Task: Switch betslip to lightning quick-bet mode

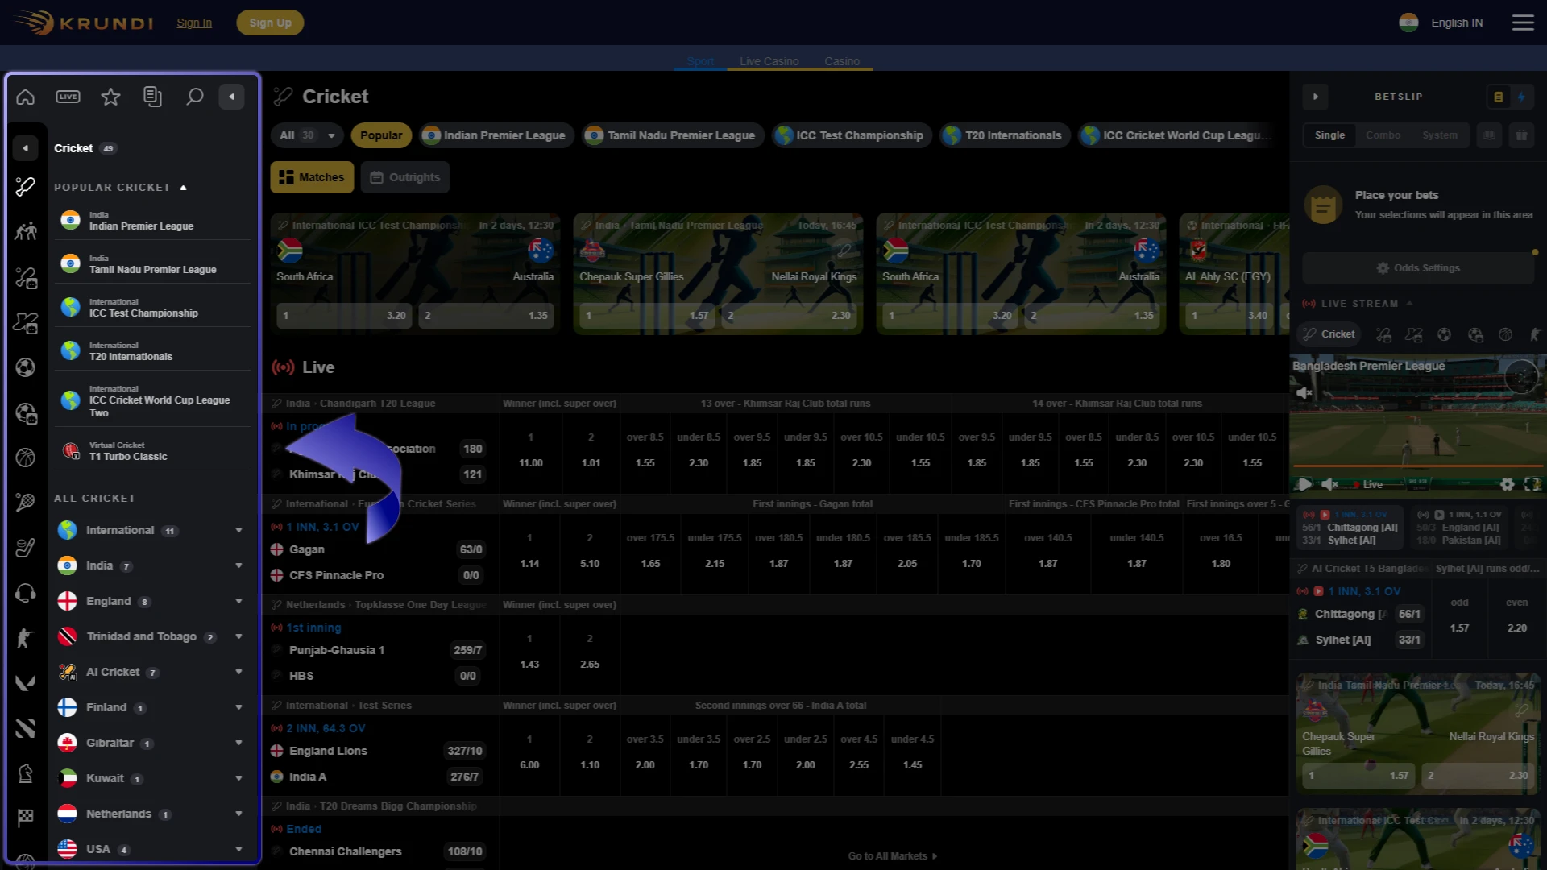Action: tap(1522, 96)
